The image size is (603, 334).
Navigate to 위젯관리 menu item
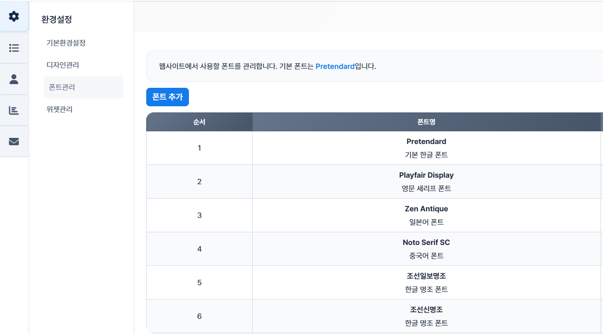click(60, 109)
